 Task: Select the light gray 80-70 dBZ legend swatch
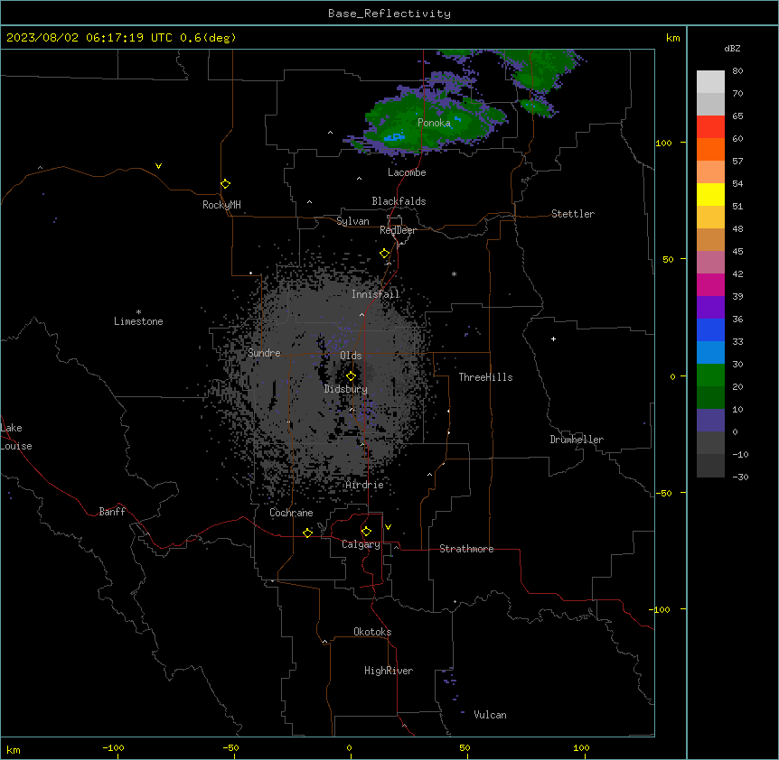[710, 82]
